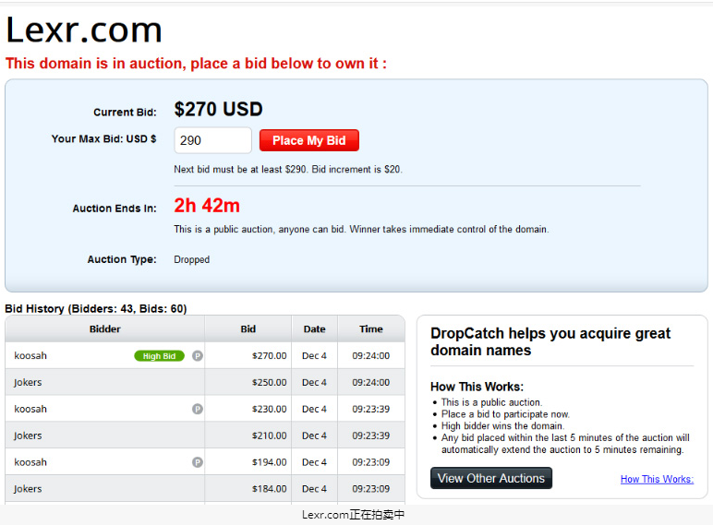Image resolution: width=713 pixels, height=525 pixels.
Task: Click the proxy icon beside koosah's $194.00 bid
Action: pos(198,462)
